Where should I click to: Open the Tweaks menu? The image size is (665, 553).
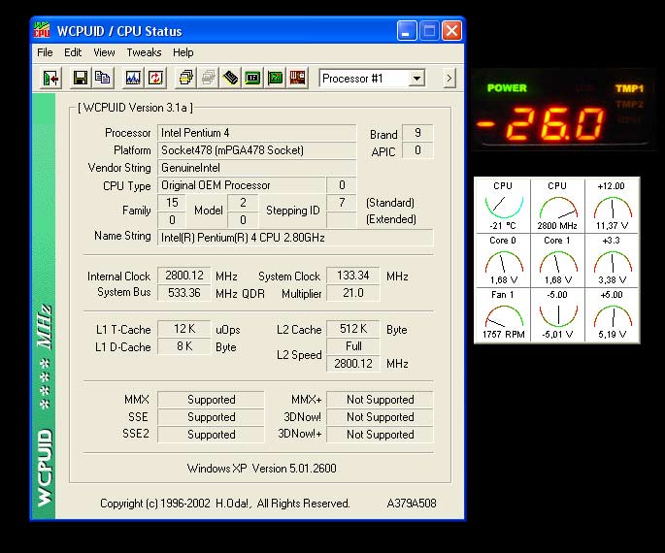tap(145, 52)
